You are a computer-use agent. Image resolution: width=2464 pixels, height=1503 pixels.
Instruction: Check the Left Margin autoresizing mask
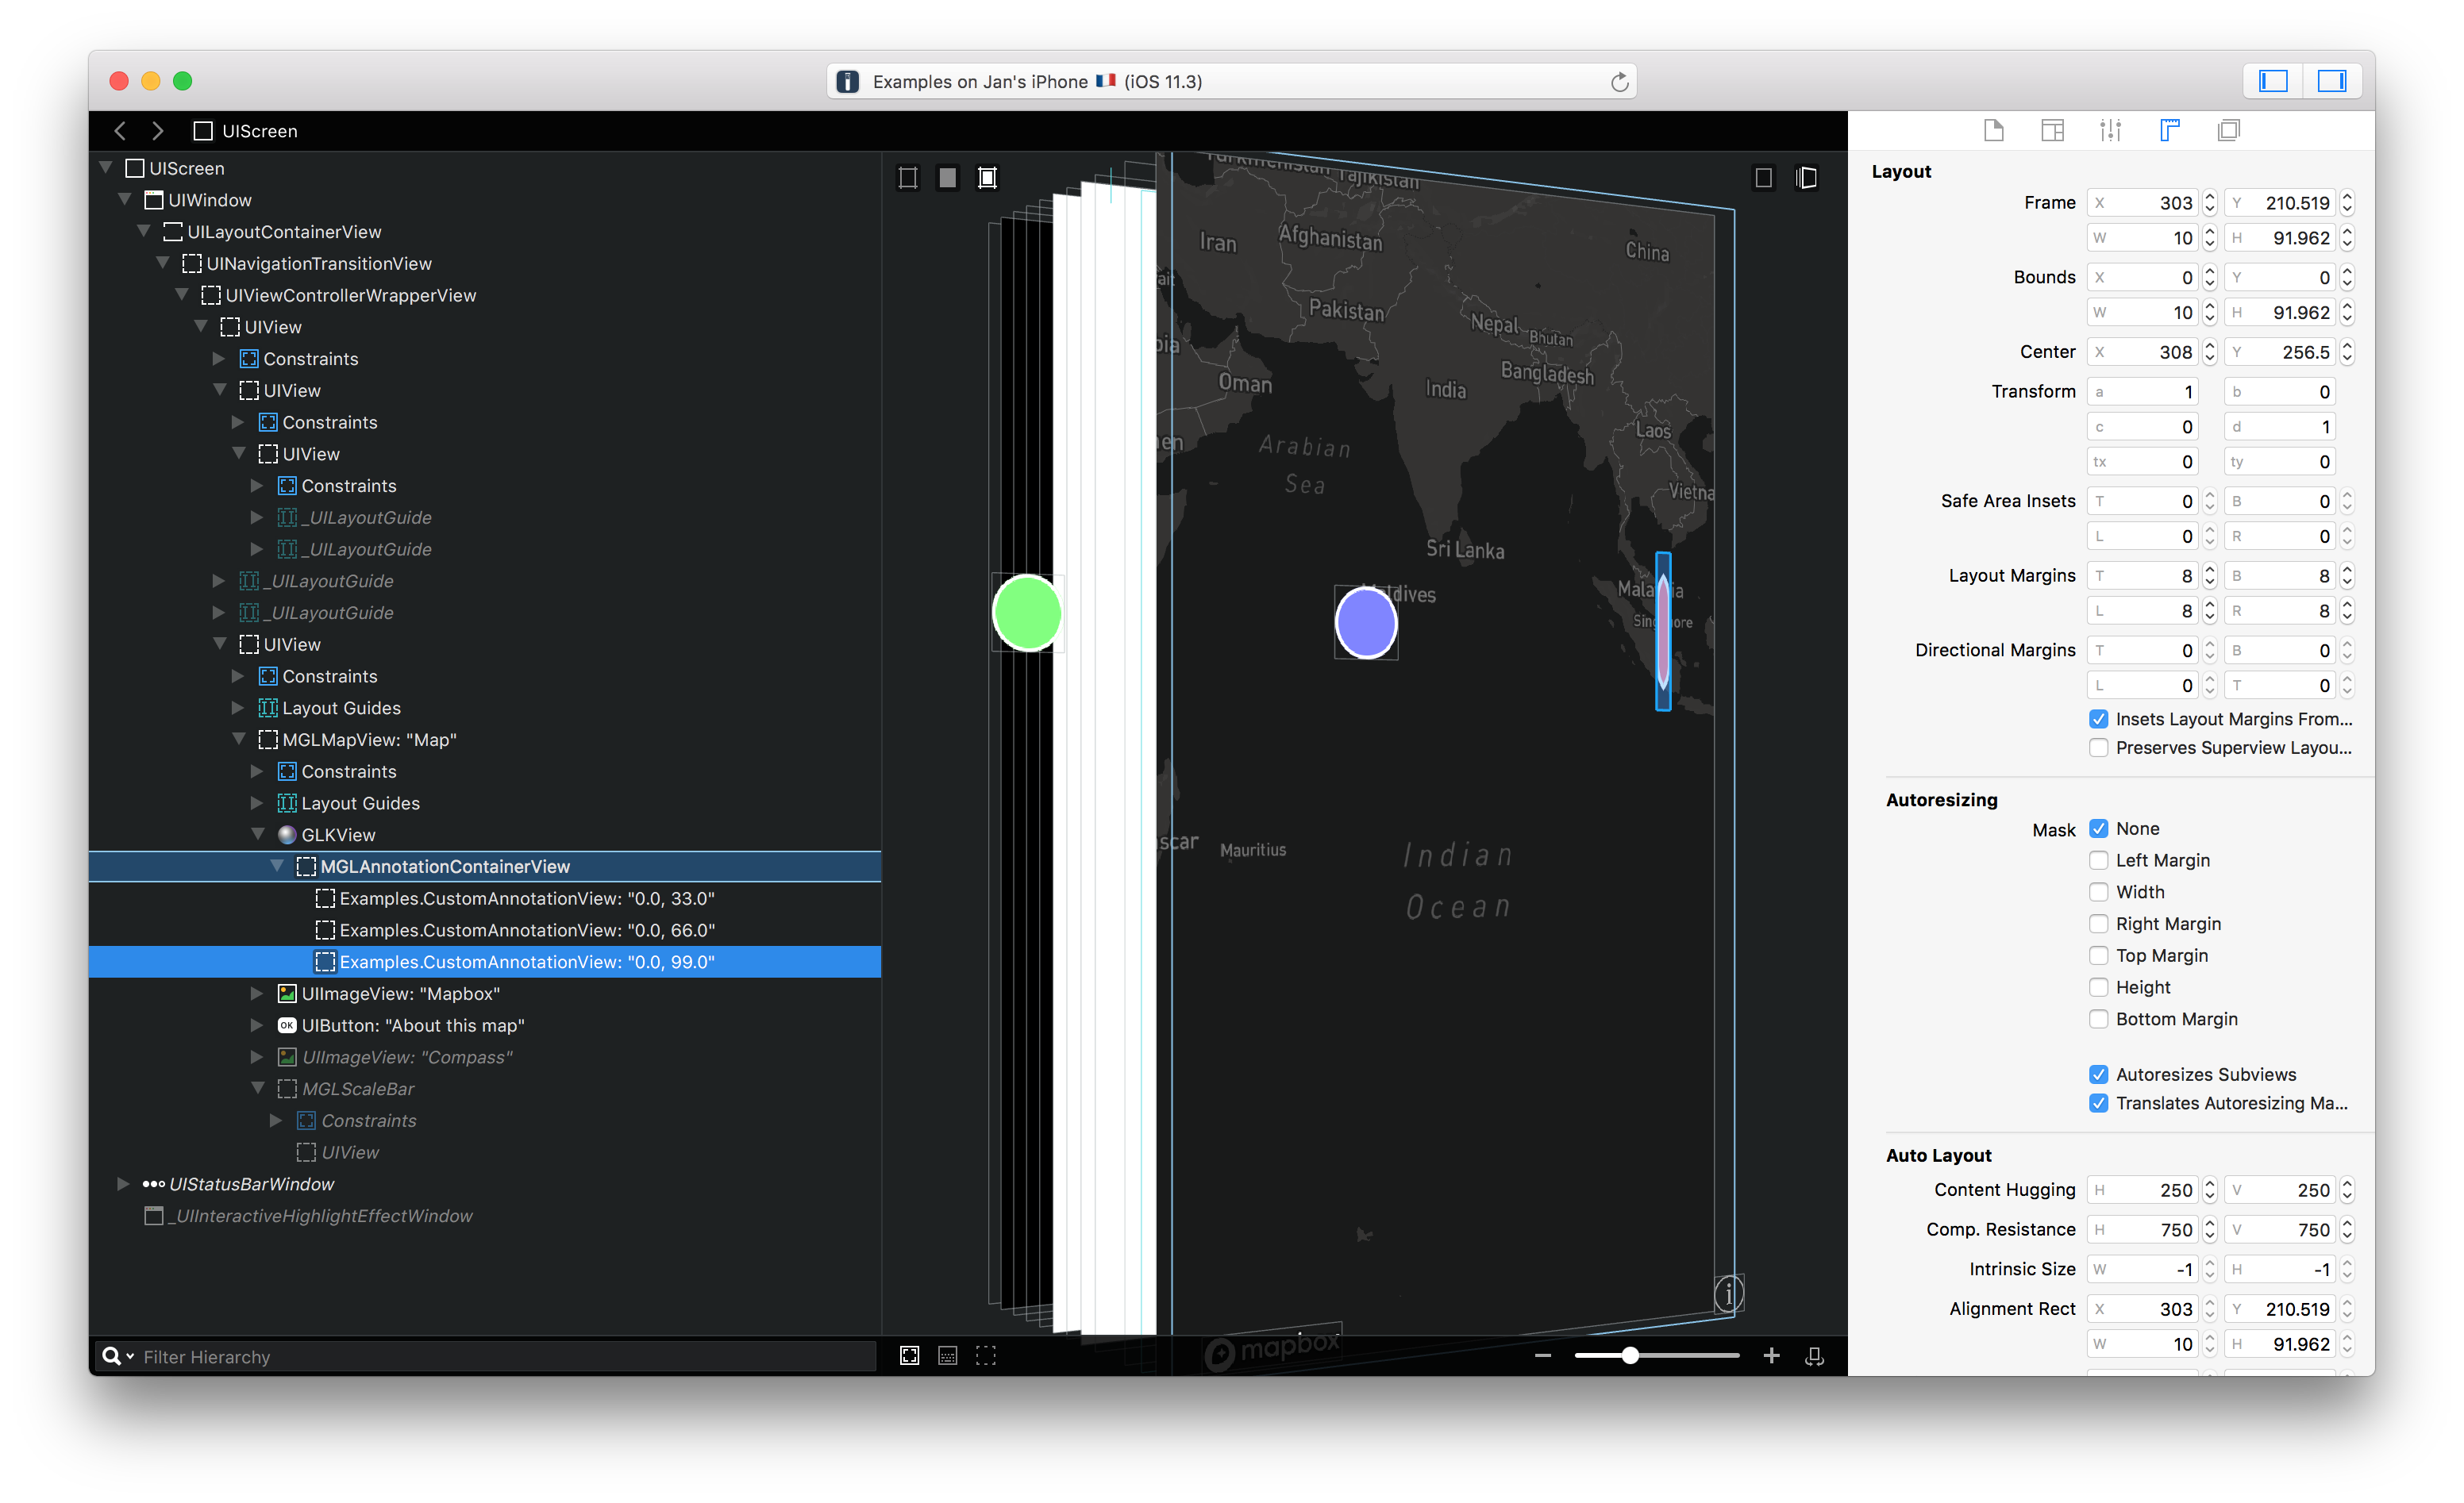click(x=2098, y=860)
